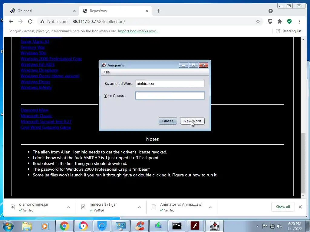Open the Territory War link
The width and height of the screenshot is (310, 232).
pyautogui.click(x=33, y=47)
